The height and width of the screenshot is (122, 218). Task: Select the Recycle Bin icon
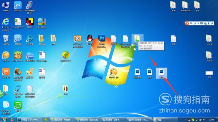pyautogui.click(x=6, y=40)
